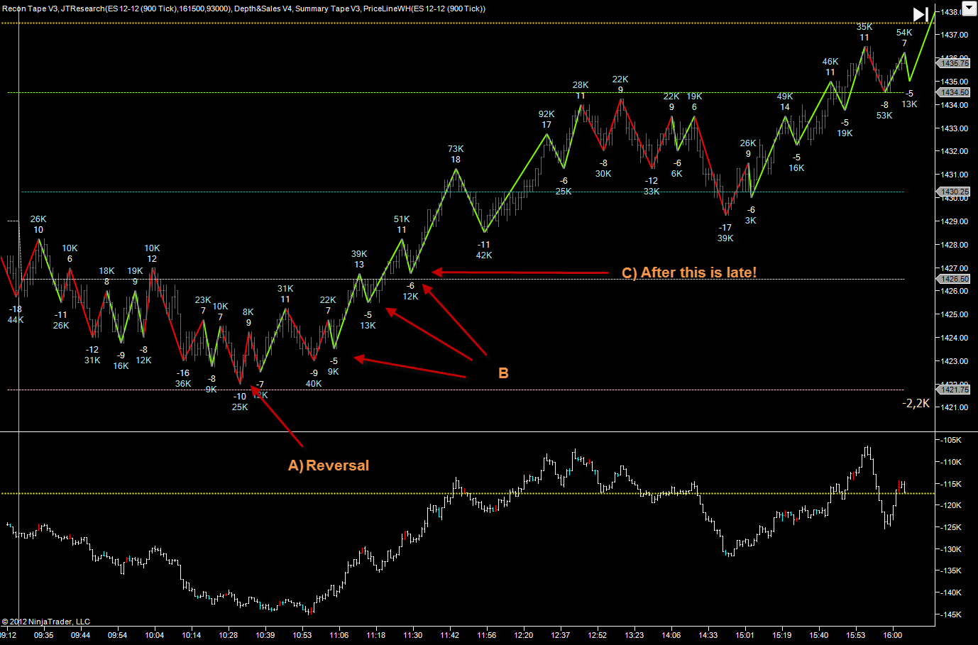Click the 46K swing volume label
The image size is (978, 645).
coord(830,62)
